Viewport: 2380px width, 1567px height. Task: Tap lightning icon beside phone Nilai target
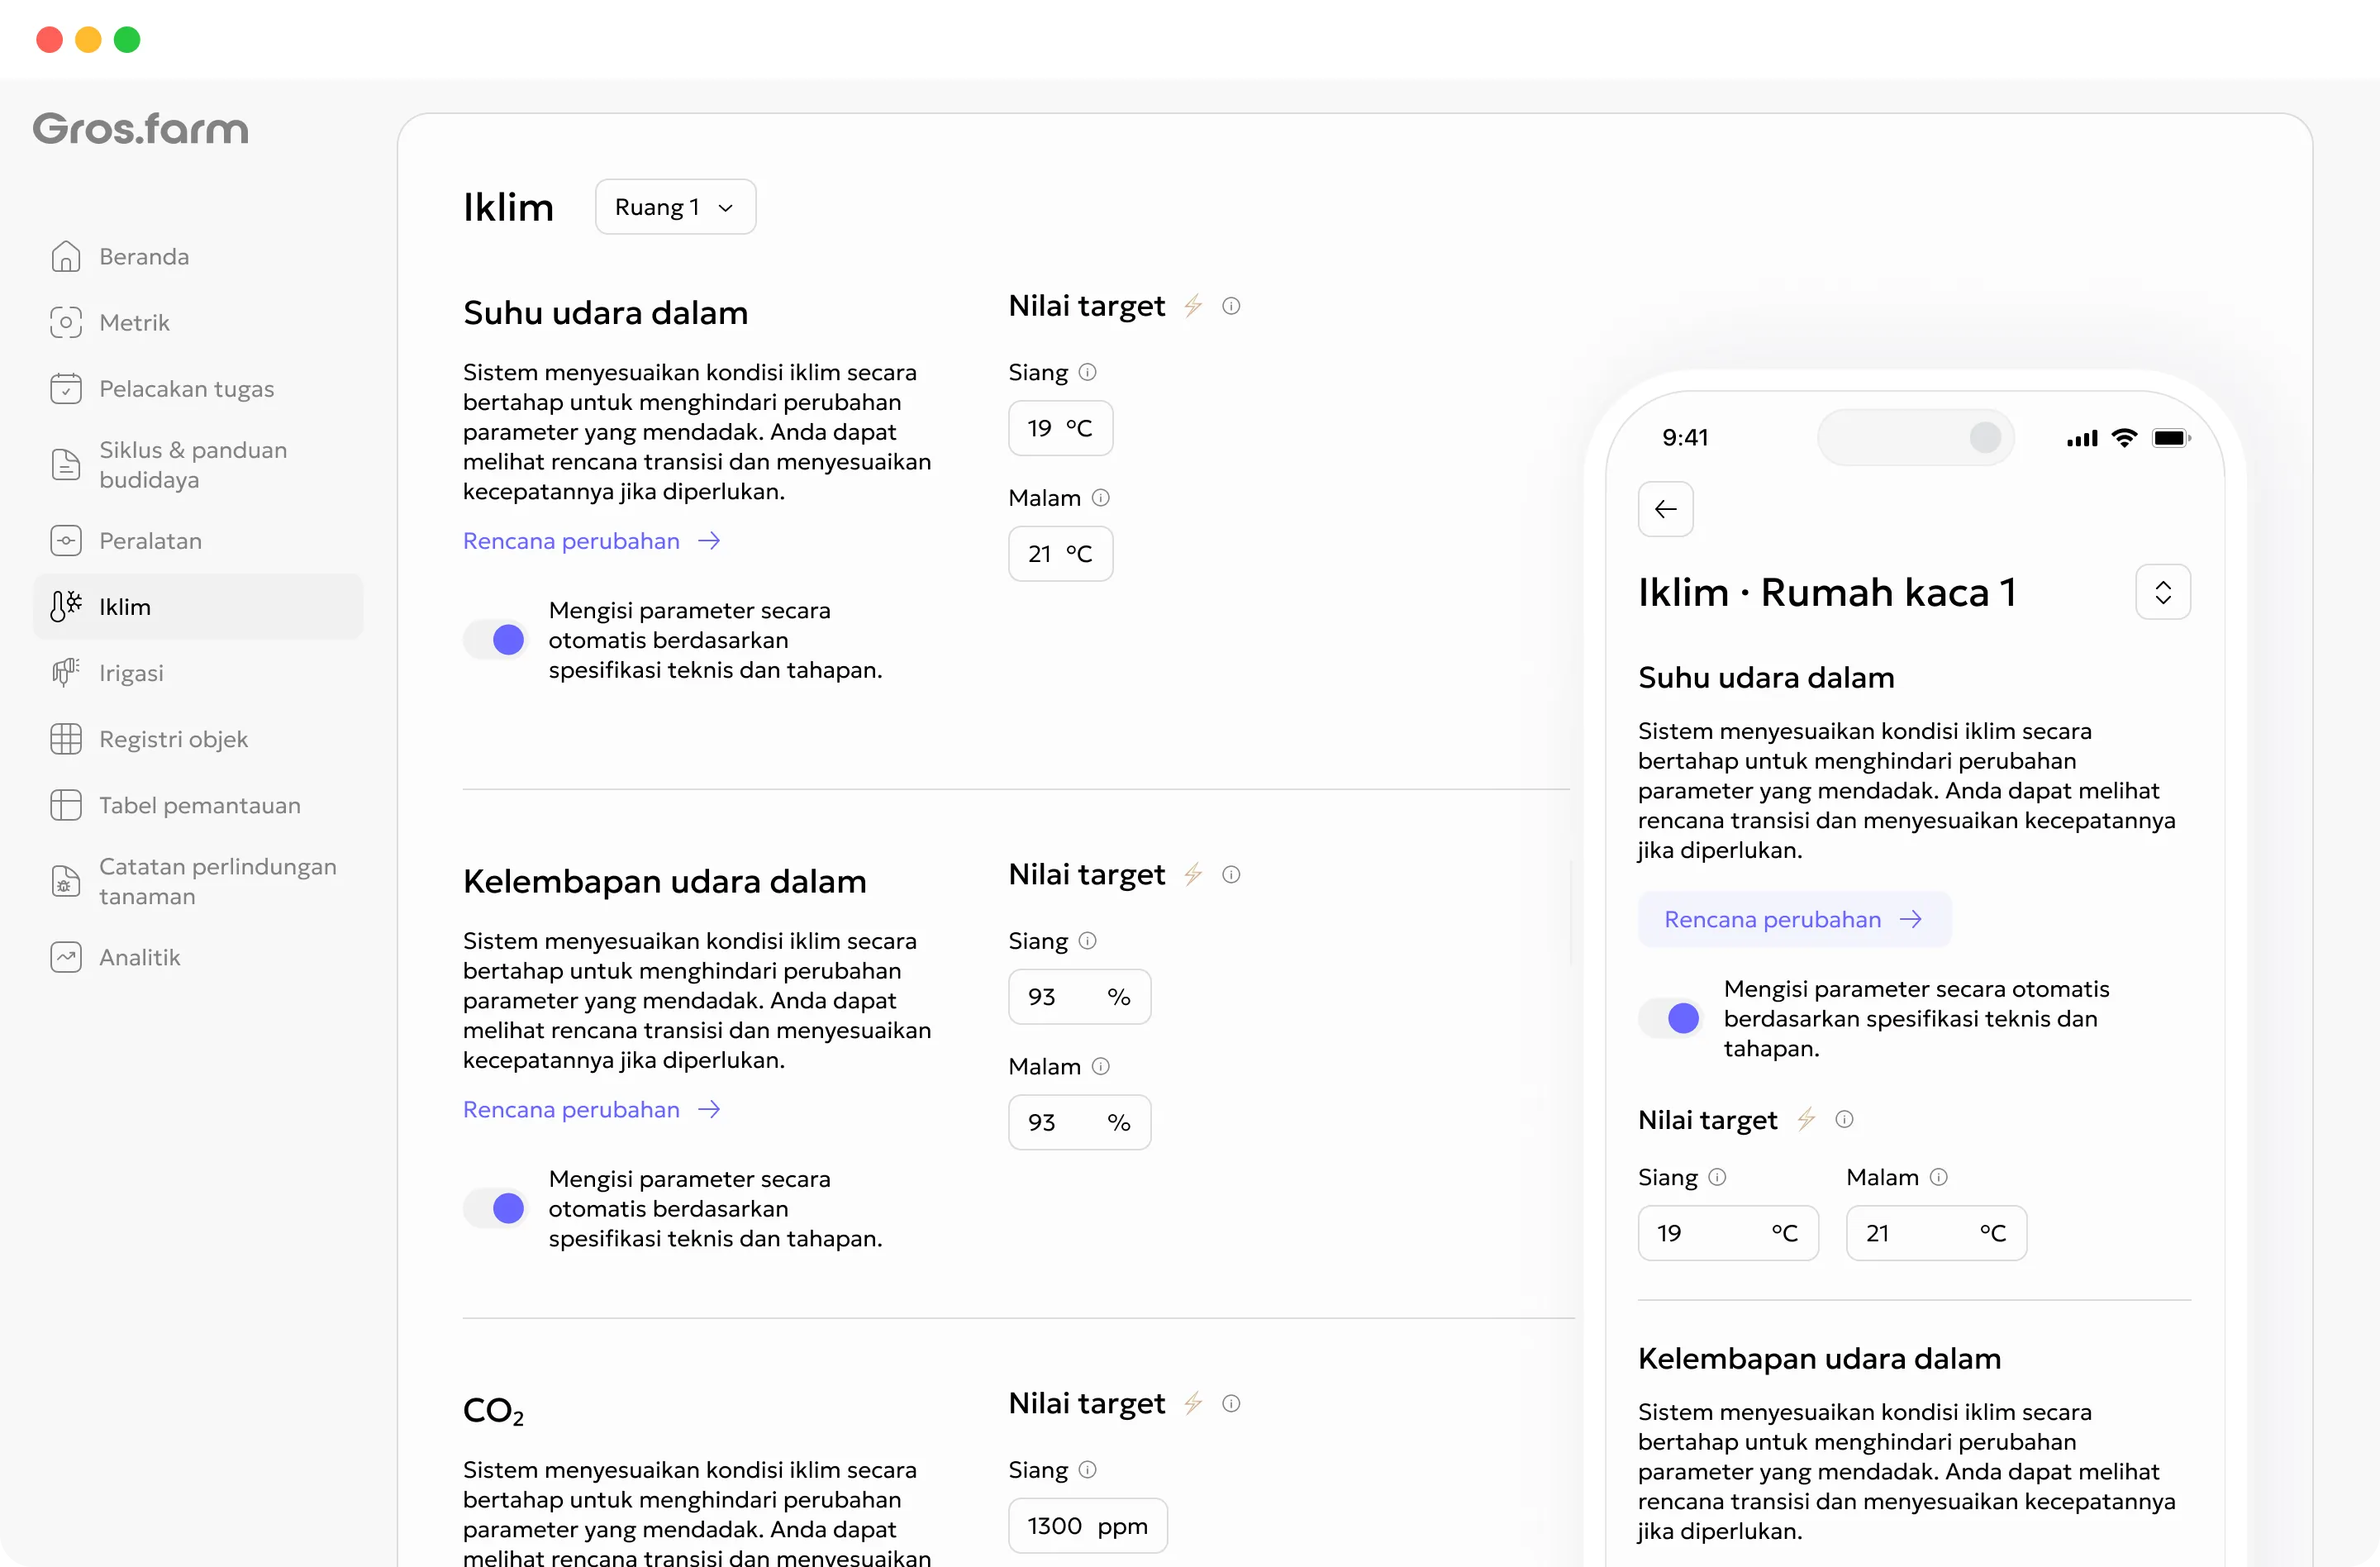click(1806, 1119)
